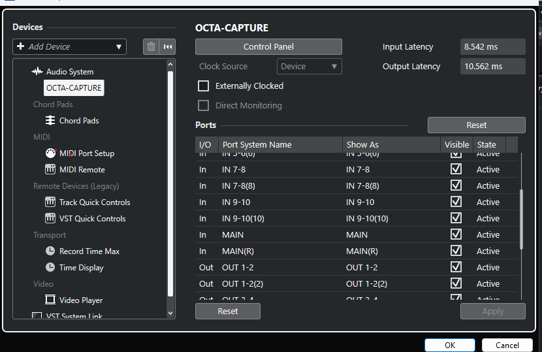Click the Output Latency value field
This screenshot has height=352, width=542.
pos(492,66)
